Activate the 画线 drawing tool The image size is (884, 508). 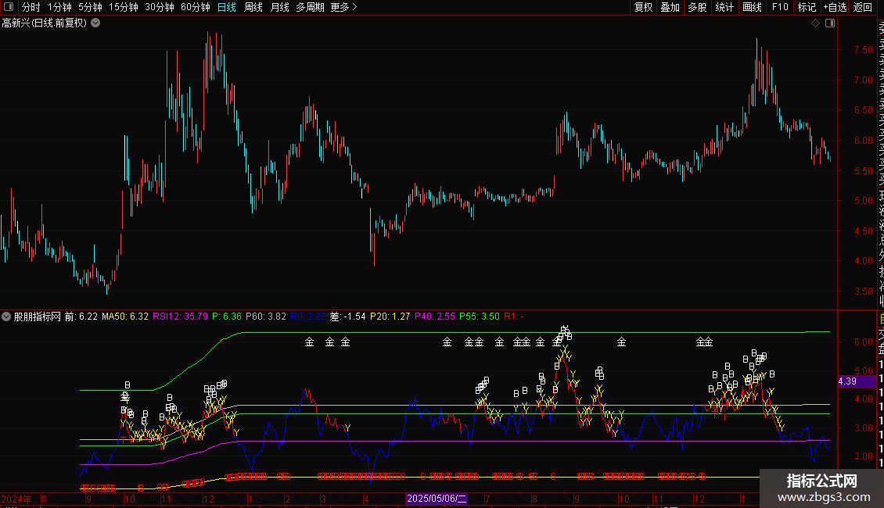point(752,7)
